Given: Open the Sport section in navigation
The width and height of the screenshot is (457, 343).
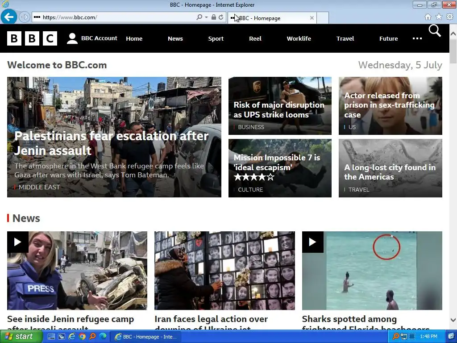Looking at the screenshot, I should point(216,38).
